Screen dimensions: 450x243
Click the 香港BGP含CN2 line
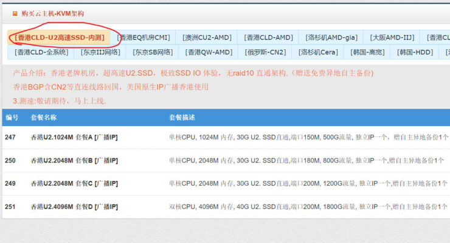(111, 87)
